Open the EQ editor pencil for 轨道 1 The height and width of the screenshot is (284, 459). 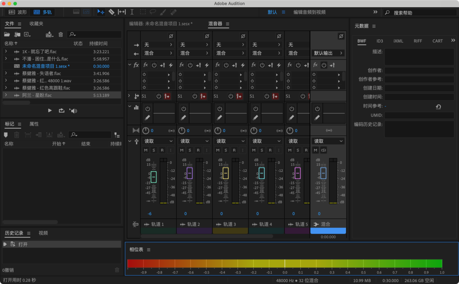[x=147, y=118]
